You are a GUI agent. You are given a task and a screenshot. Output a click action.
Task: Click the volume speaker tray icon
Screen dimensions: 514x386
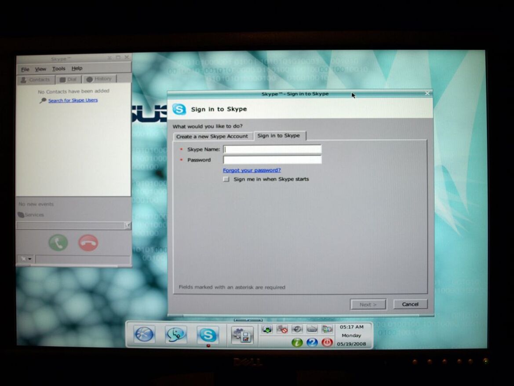tap(297, 329)
